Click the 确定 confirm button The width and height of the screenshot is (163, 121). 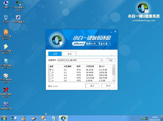point(92,86)
